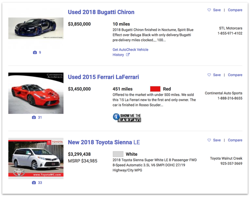Click phone number 1-888-316-8655
Image resolution: width=250 pixels, height=197 pixels.
click(x=230, y=98)
